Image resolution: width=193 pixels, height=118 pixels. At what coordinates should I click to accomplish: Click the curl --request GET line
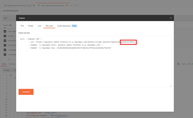pyautogui.click(x=31, y=39)
